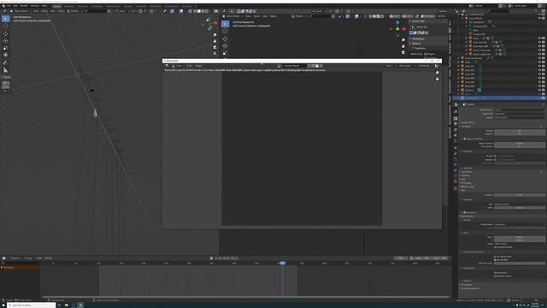Open the Feature Set dropdown

tap(519, 114)
